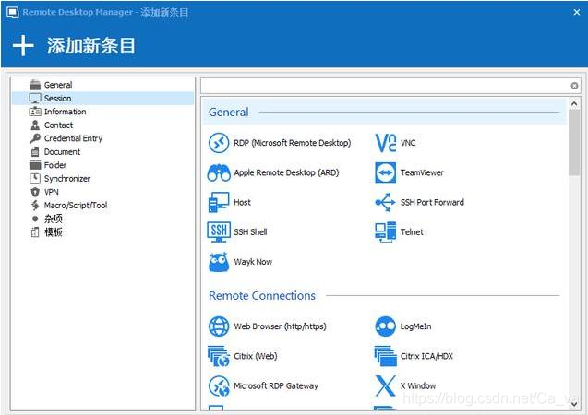This screenshot has width=588, height=415.
Task: Click the General briefcase icon in sidebar
Action: (x=35, y=85)
